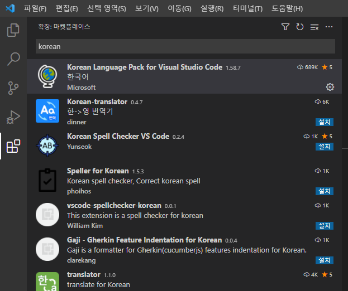Click the Korean Language Pack globe icon

pyautogui.click(x=47, y=76)
